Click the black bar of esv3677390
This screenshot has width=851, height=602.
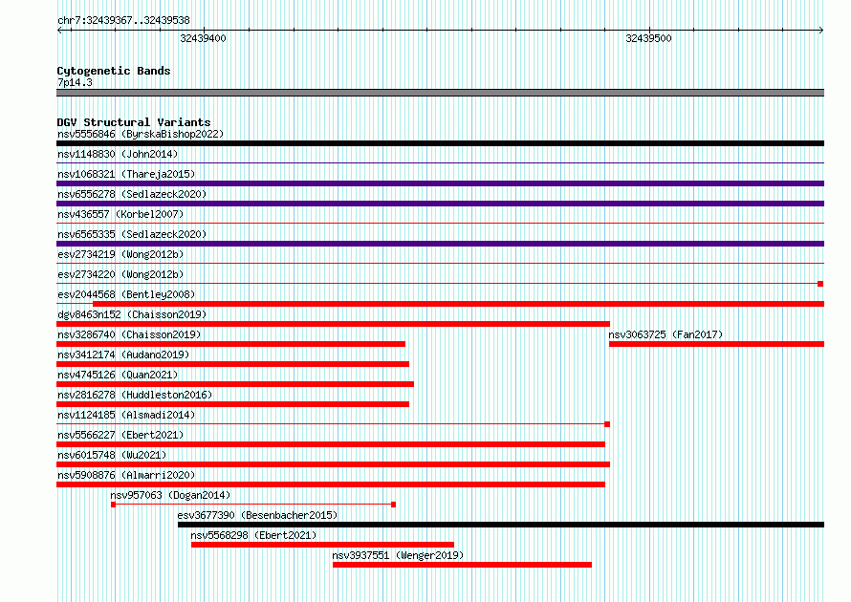click(501, 525)
